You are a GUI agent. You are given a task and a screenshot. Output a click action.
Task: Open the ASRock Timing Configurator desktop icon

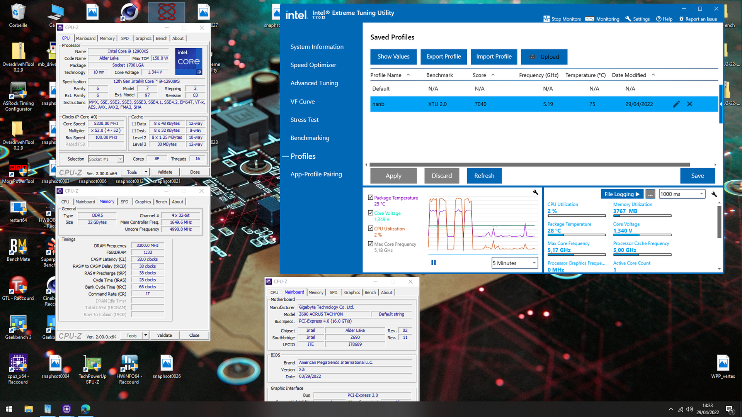click(18, 97)
